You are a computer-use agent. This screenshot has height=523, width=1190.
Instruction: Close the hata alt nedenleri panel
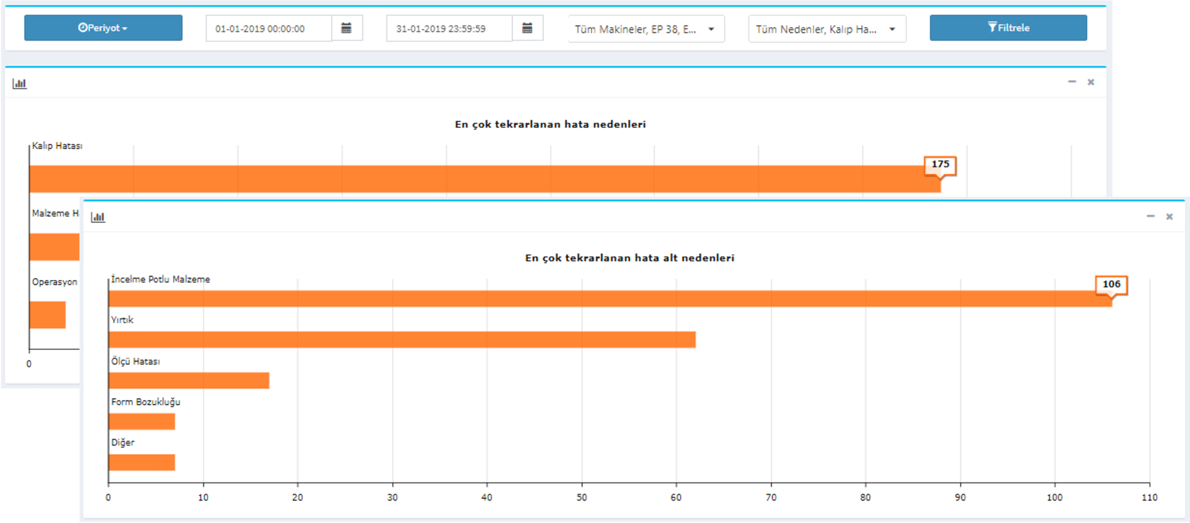click(x=1170, y=217)
